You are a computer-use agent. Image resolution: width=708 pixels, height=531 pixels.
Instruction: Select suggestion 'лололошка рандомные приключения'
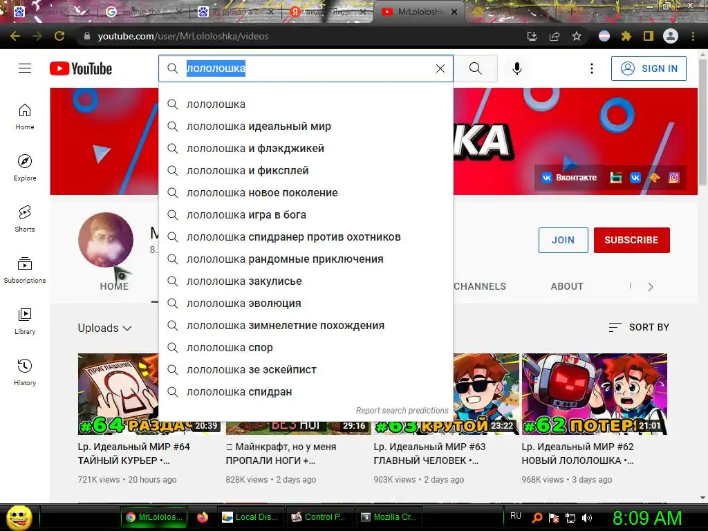pyautogui.click(x=306, y=259)
